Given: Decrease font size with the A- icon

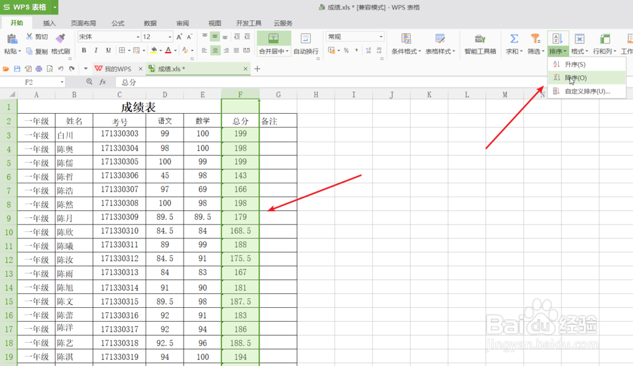Looking at the screenshot, I should (x=189, y=37).
